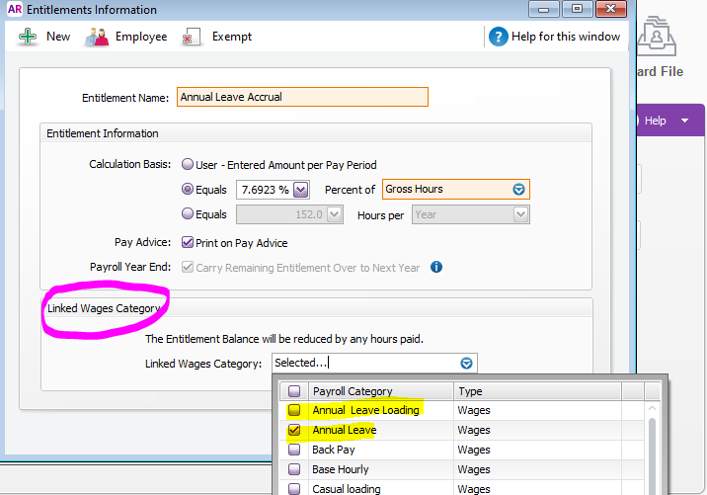Click the AR application icon in title bar

pos(14,10)
